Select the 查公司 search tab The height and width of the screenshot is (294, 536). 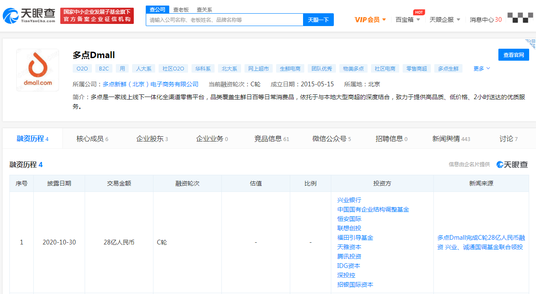(x=158, y=9)
